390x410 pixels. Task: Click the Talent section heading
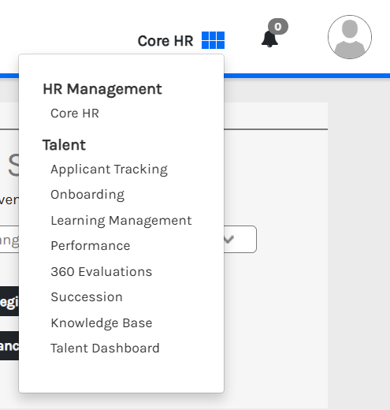pyautogui.click(x=64, y=145)
